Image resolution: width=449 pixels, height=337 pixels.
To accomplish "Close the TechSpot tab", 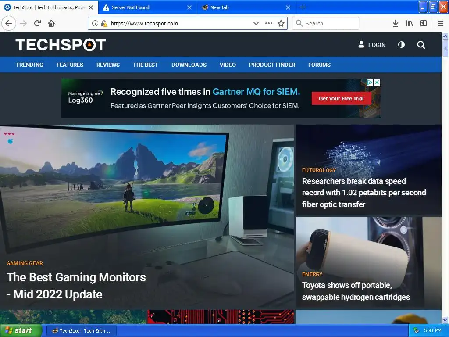I will 91,7.
